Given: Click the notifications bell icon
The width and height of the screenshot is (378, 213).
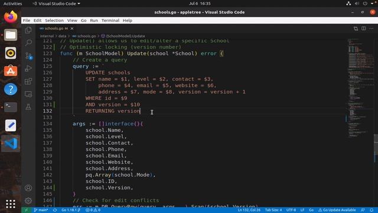Looking at the screenshot, I should pyautogui.click(x=372, y=210).
